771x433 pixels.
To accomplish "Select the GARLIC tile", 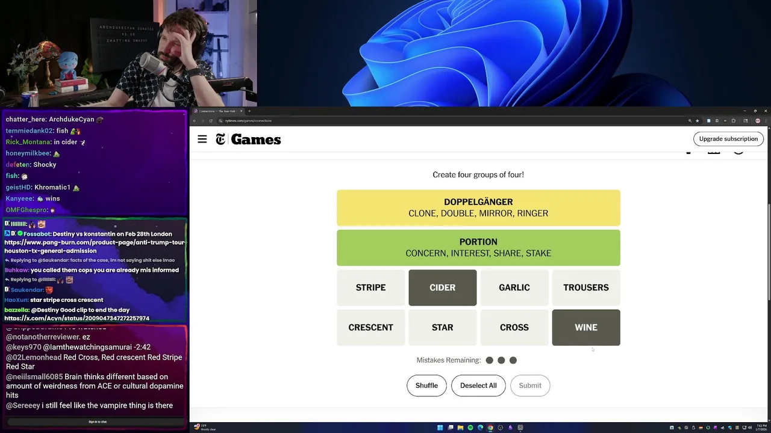I will tap(514, 287).
